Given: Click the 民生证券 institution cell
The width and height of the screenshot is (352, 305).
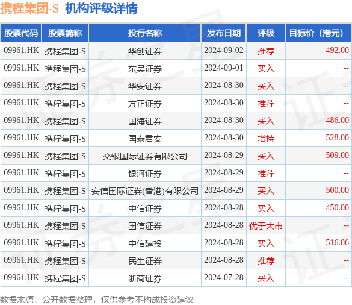Looking at the screenshot, I should point(145,261).
